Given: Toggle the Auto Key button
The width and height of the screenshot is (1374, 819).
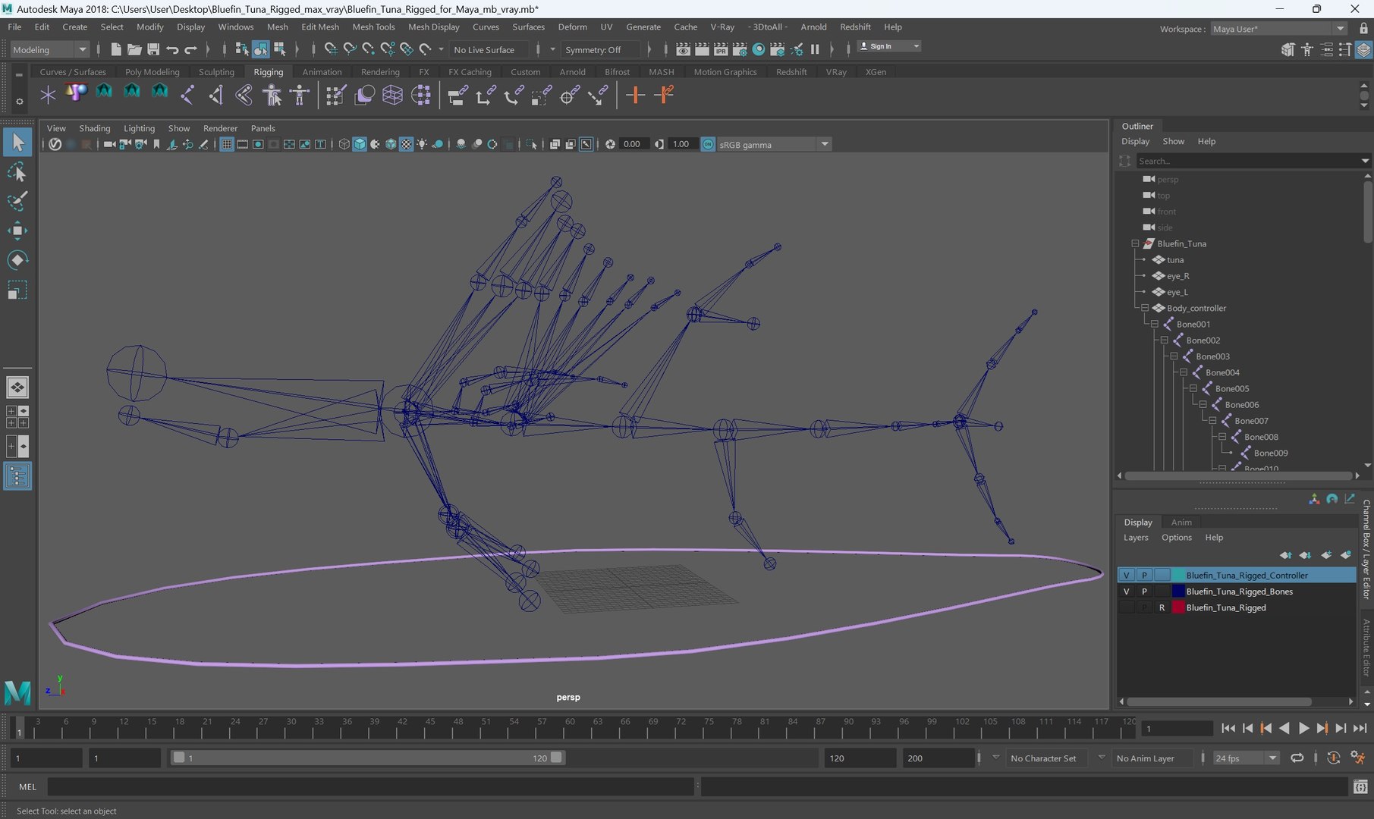Looking at the screenshot, I should tap(1334, 758).
